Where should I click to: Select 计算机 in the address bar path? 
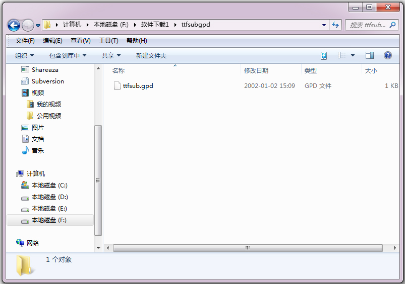[72, 25]
